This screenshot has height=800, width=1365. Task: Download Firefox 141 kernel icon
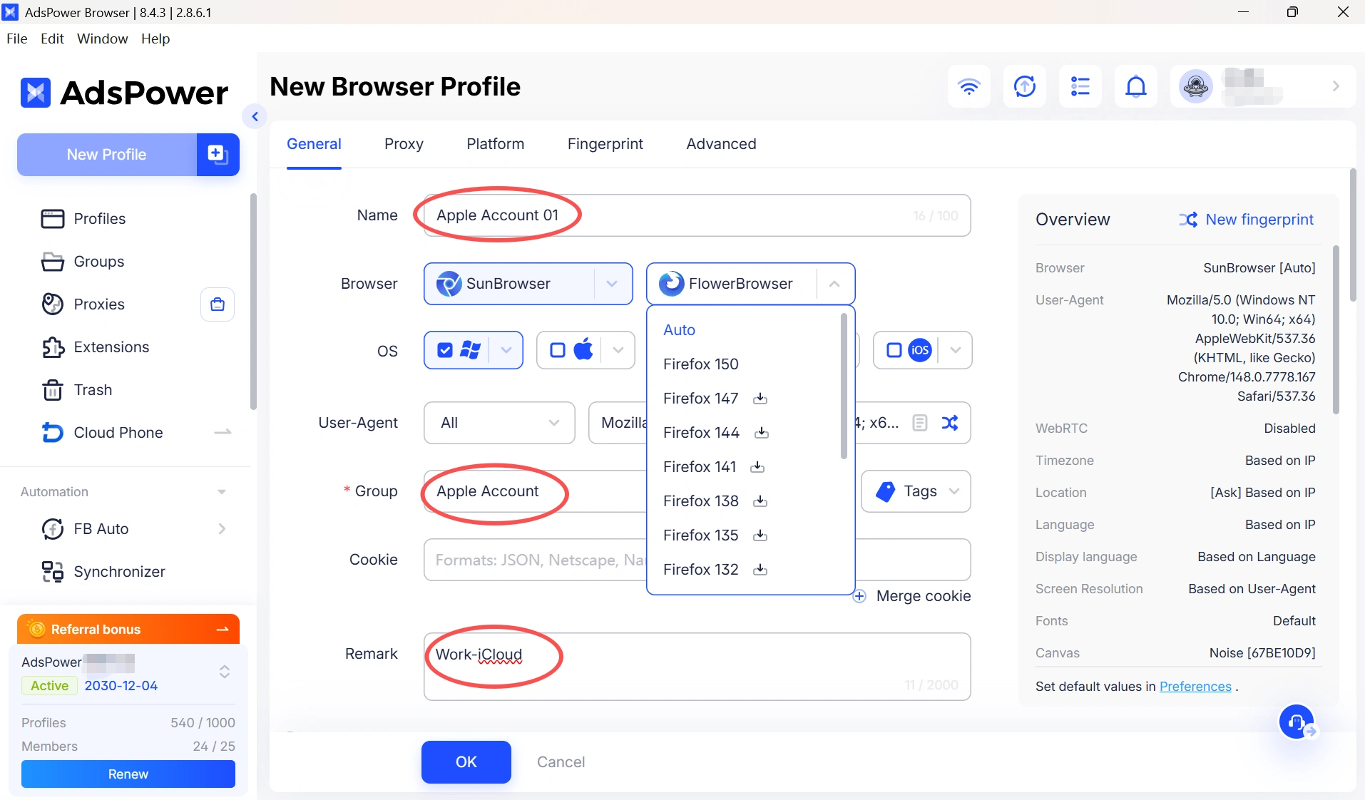pyautogui.click(x=757, y=467)
